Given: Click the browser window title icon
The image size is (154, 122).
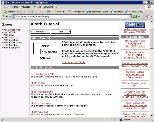Looking at the screenshot, I should pos(3,2).
